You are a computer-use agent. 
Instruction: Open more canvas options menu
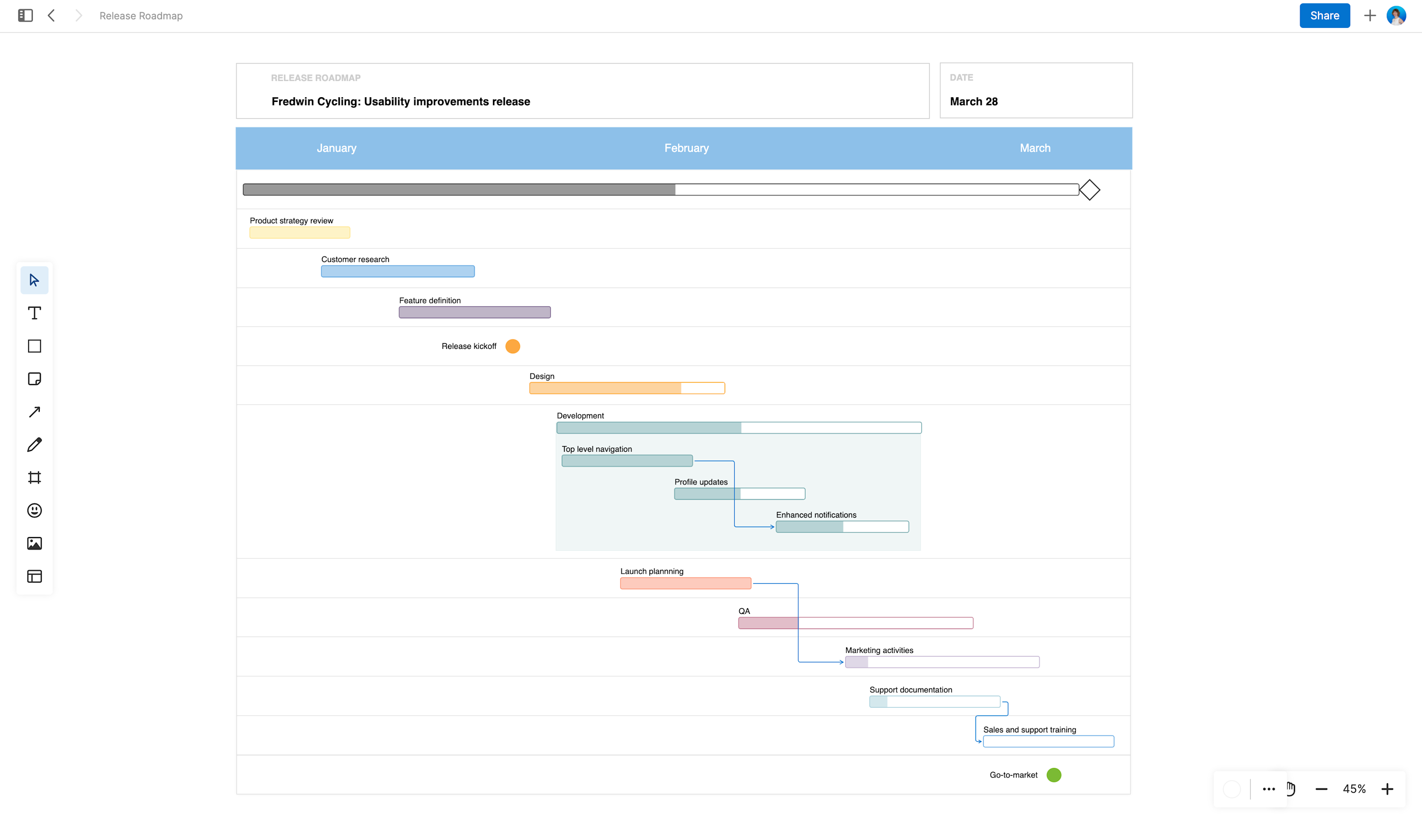pyautogui.click(x=1268, y=788)
